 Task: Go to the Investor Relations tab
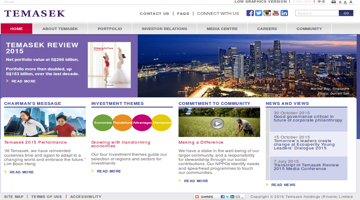164,29
